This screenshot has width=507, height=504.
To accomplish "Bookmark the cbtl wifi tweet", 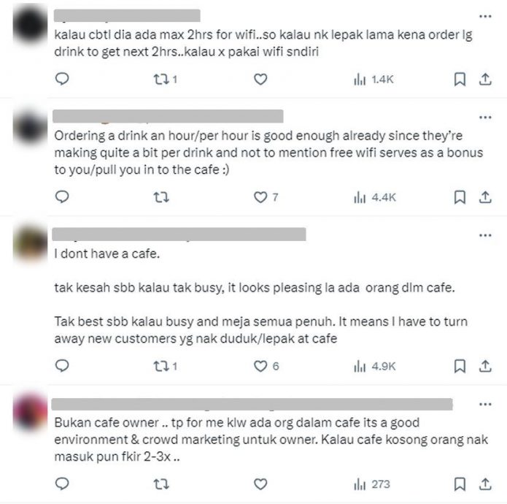I will tap(460, 80).
